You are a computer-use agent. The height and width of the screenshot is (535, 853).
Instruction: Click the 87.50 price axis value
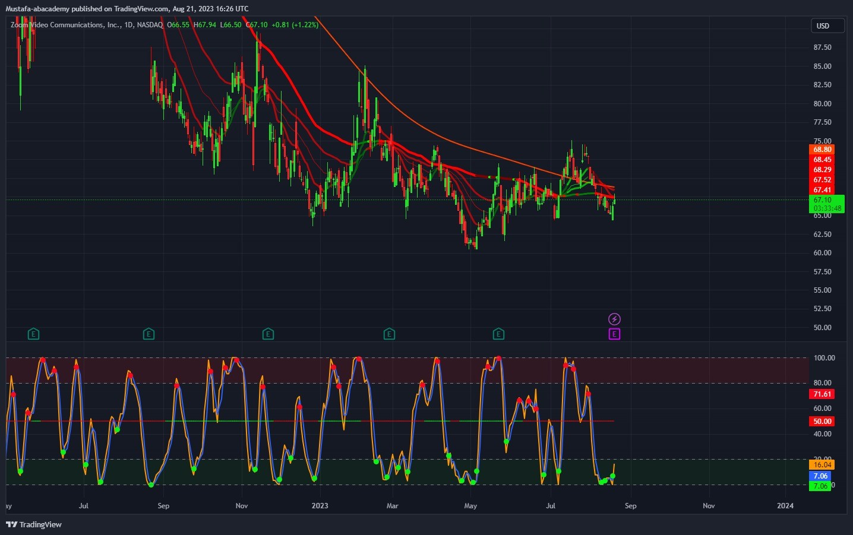click(822, 48)
